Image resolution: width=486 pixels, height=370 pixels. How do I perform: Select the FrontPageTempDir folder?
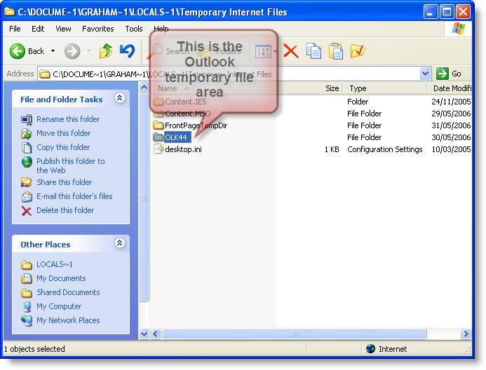[196, 125]
